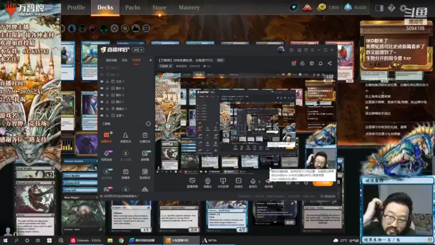
Task: Toggle lock on 摄像头 1 layer
Action: tap(107, 109)
